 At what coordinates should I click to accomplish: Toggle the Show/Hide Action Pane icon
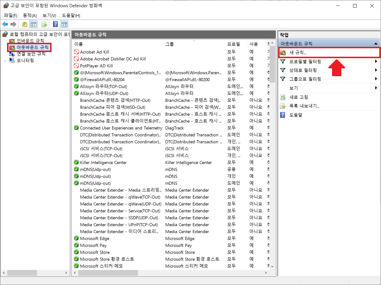64,24
